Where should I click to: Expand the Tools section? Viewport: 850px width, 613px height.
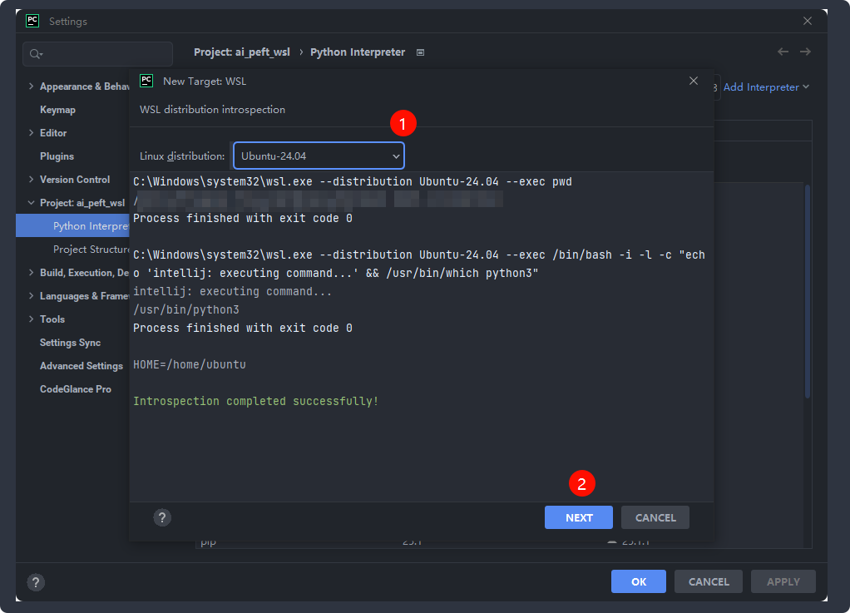click(x=31, y=319)
